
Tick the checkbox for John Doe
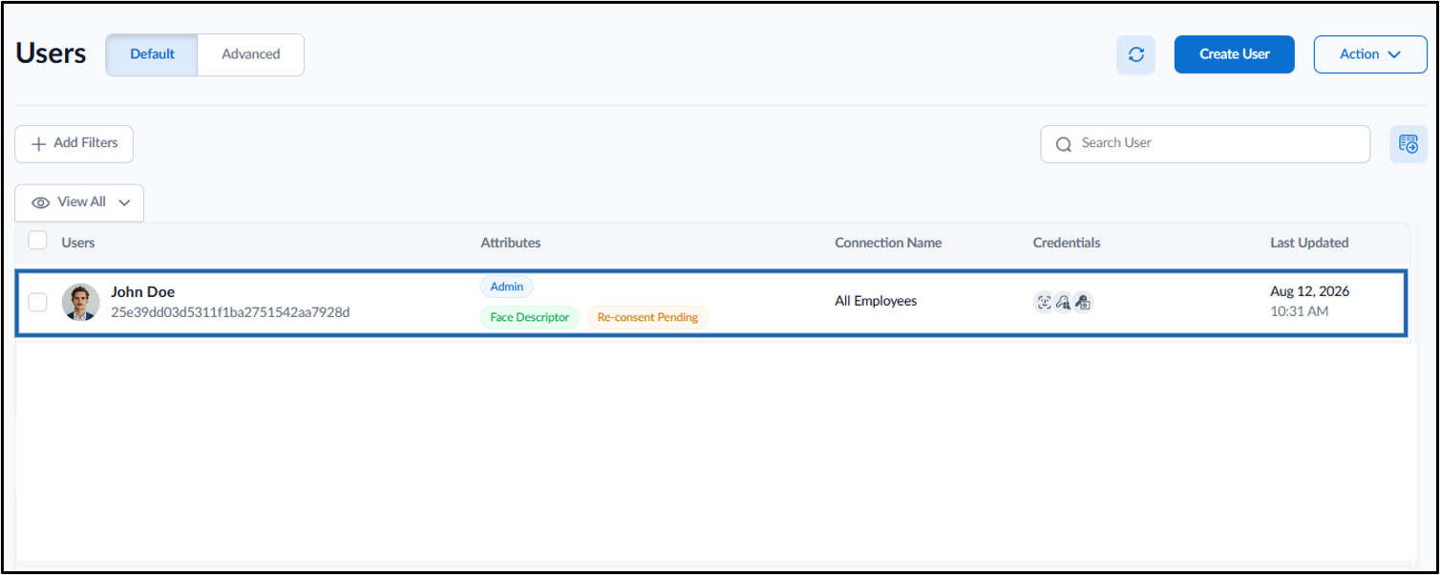click(37, 302)
